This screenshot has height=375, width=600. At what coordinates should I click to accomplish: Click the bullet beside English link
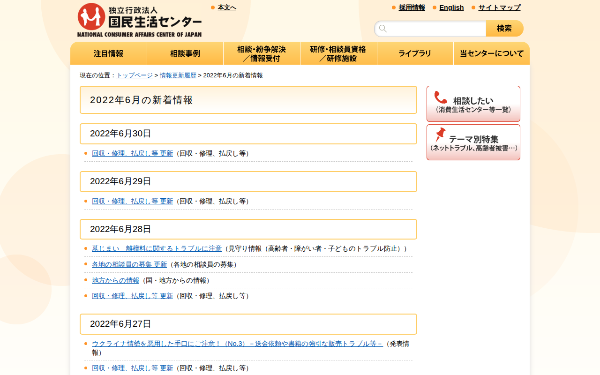434,7
